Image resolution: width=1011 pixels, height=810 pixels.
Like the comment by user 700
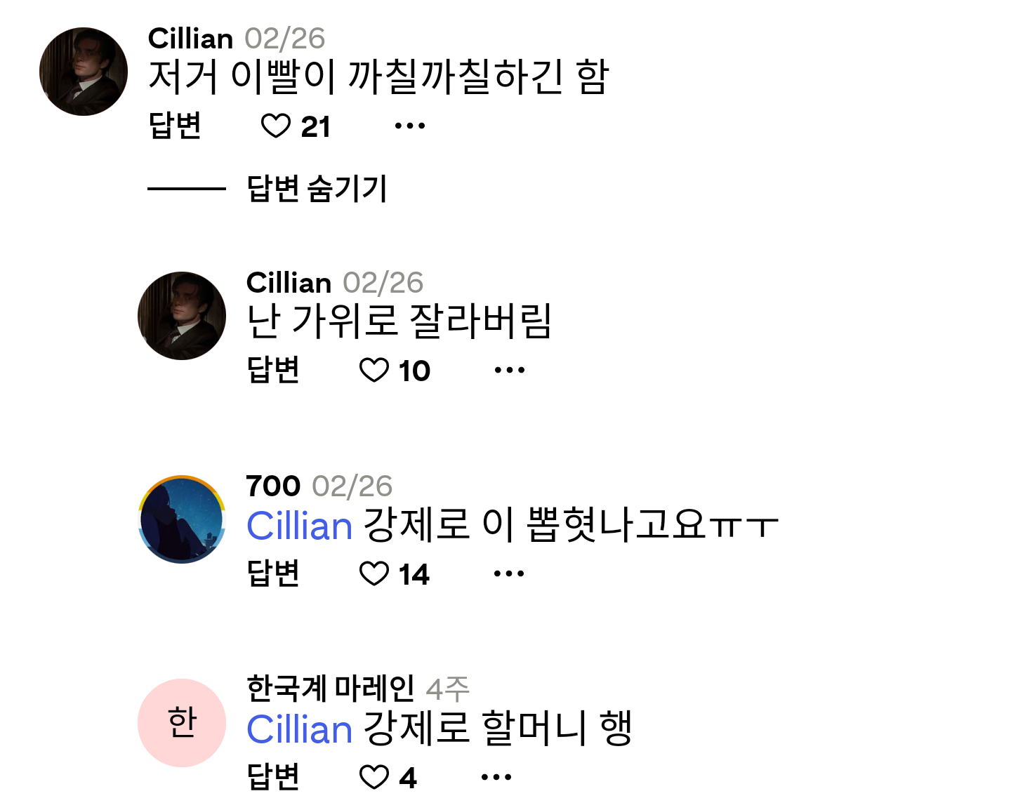(x=374, y=574)
